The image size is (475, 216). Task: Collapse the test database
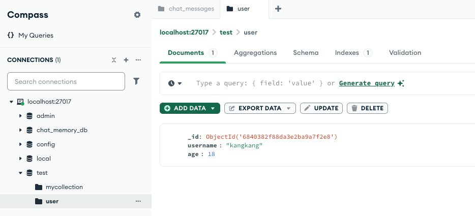[x=20, y=173]
